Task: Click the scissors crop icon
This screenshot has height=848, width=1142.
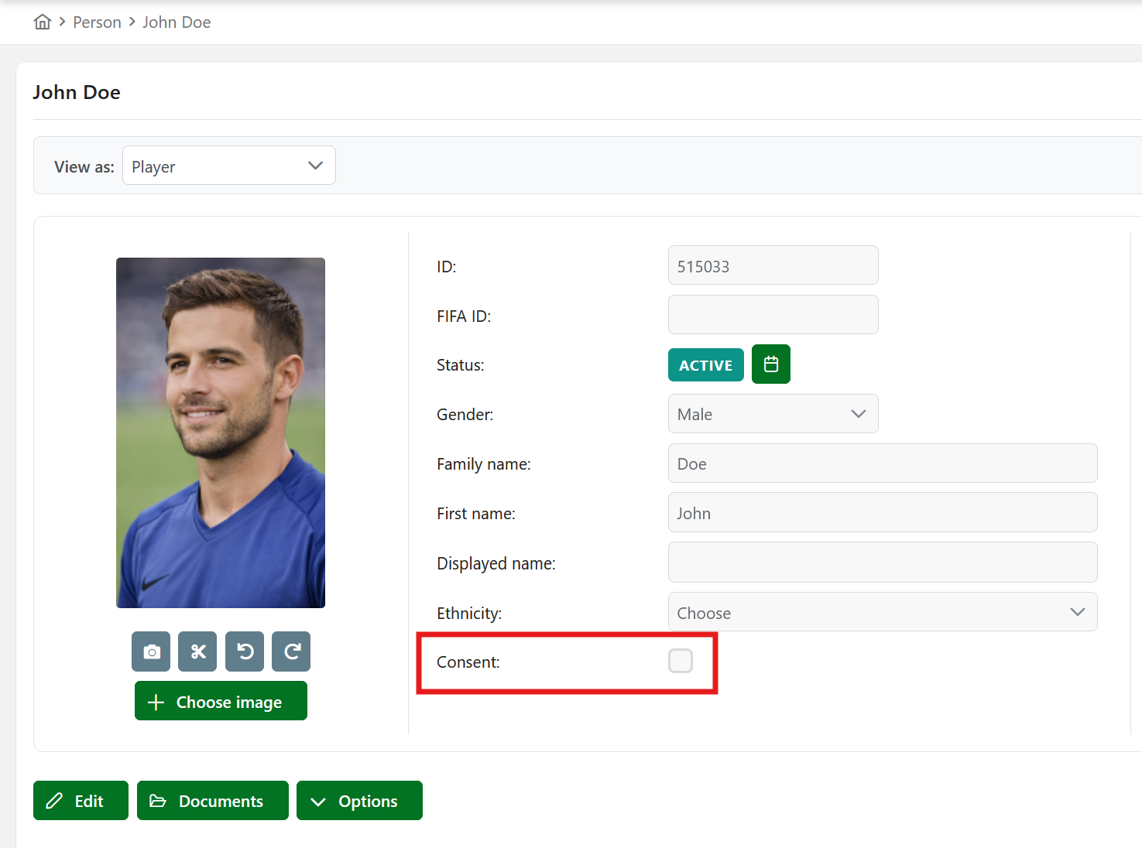Action: pyautogui.click(x=198, y=651)
